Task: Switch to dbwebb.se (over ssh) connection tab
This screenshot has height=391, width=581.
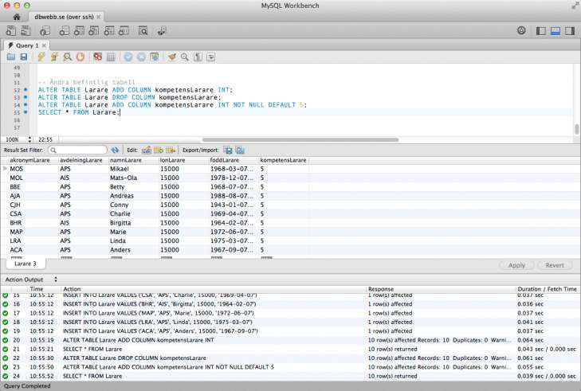Action: pos(64,17)
